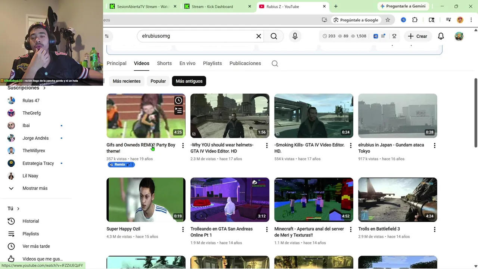Add Gifs and Owneds video to Watch later
This screenshot has height=269, width=478.
pos(179,101)
